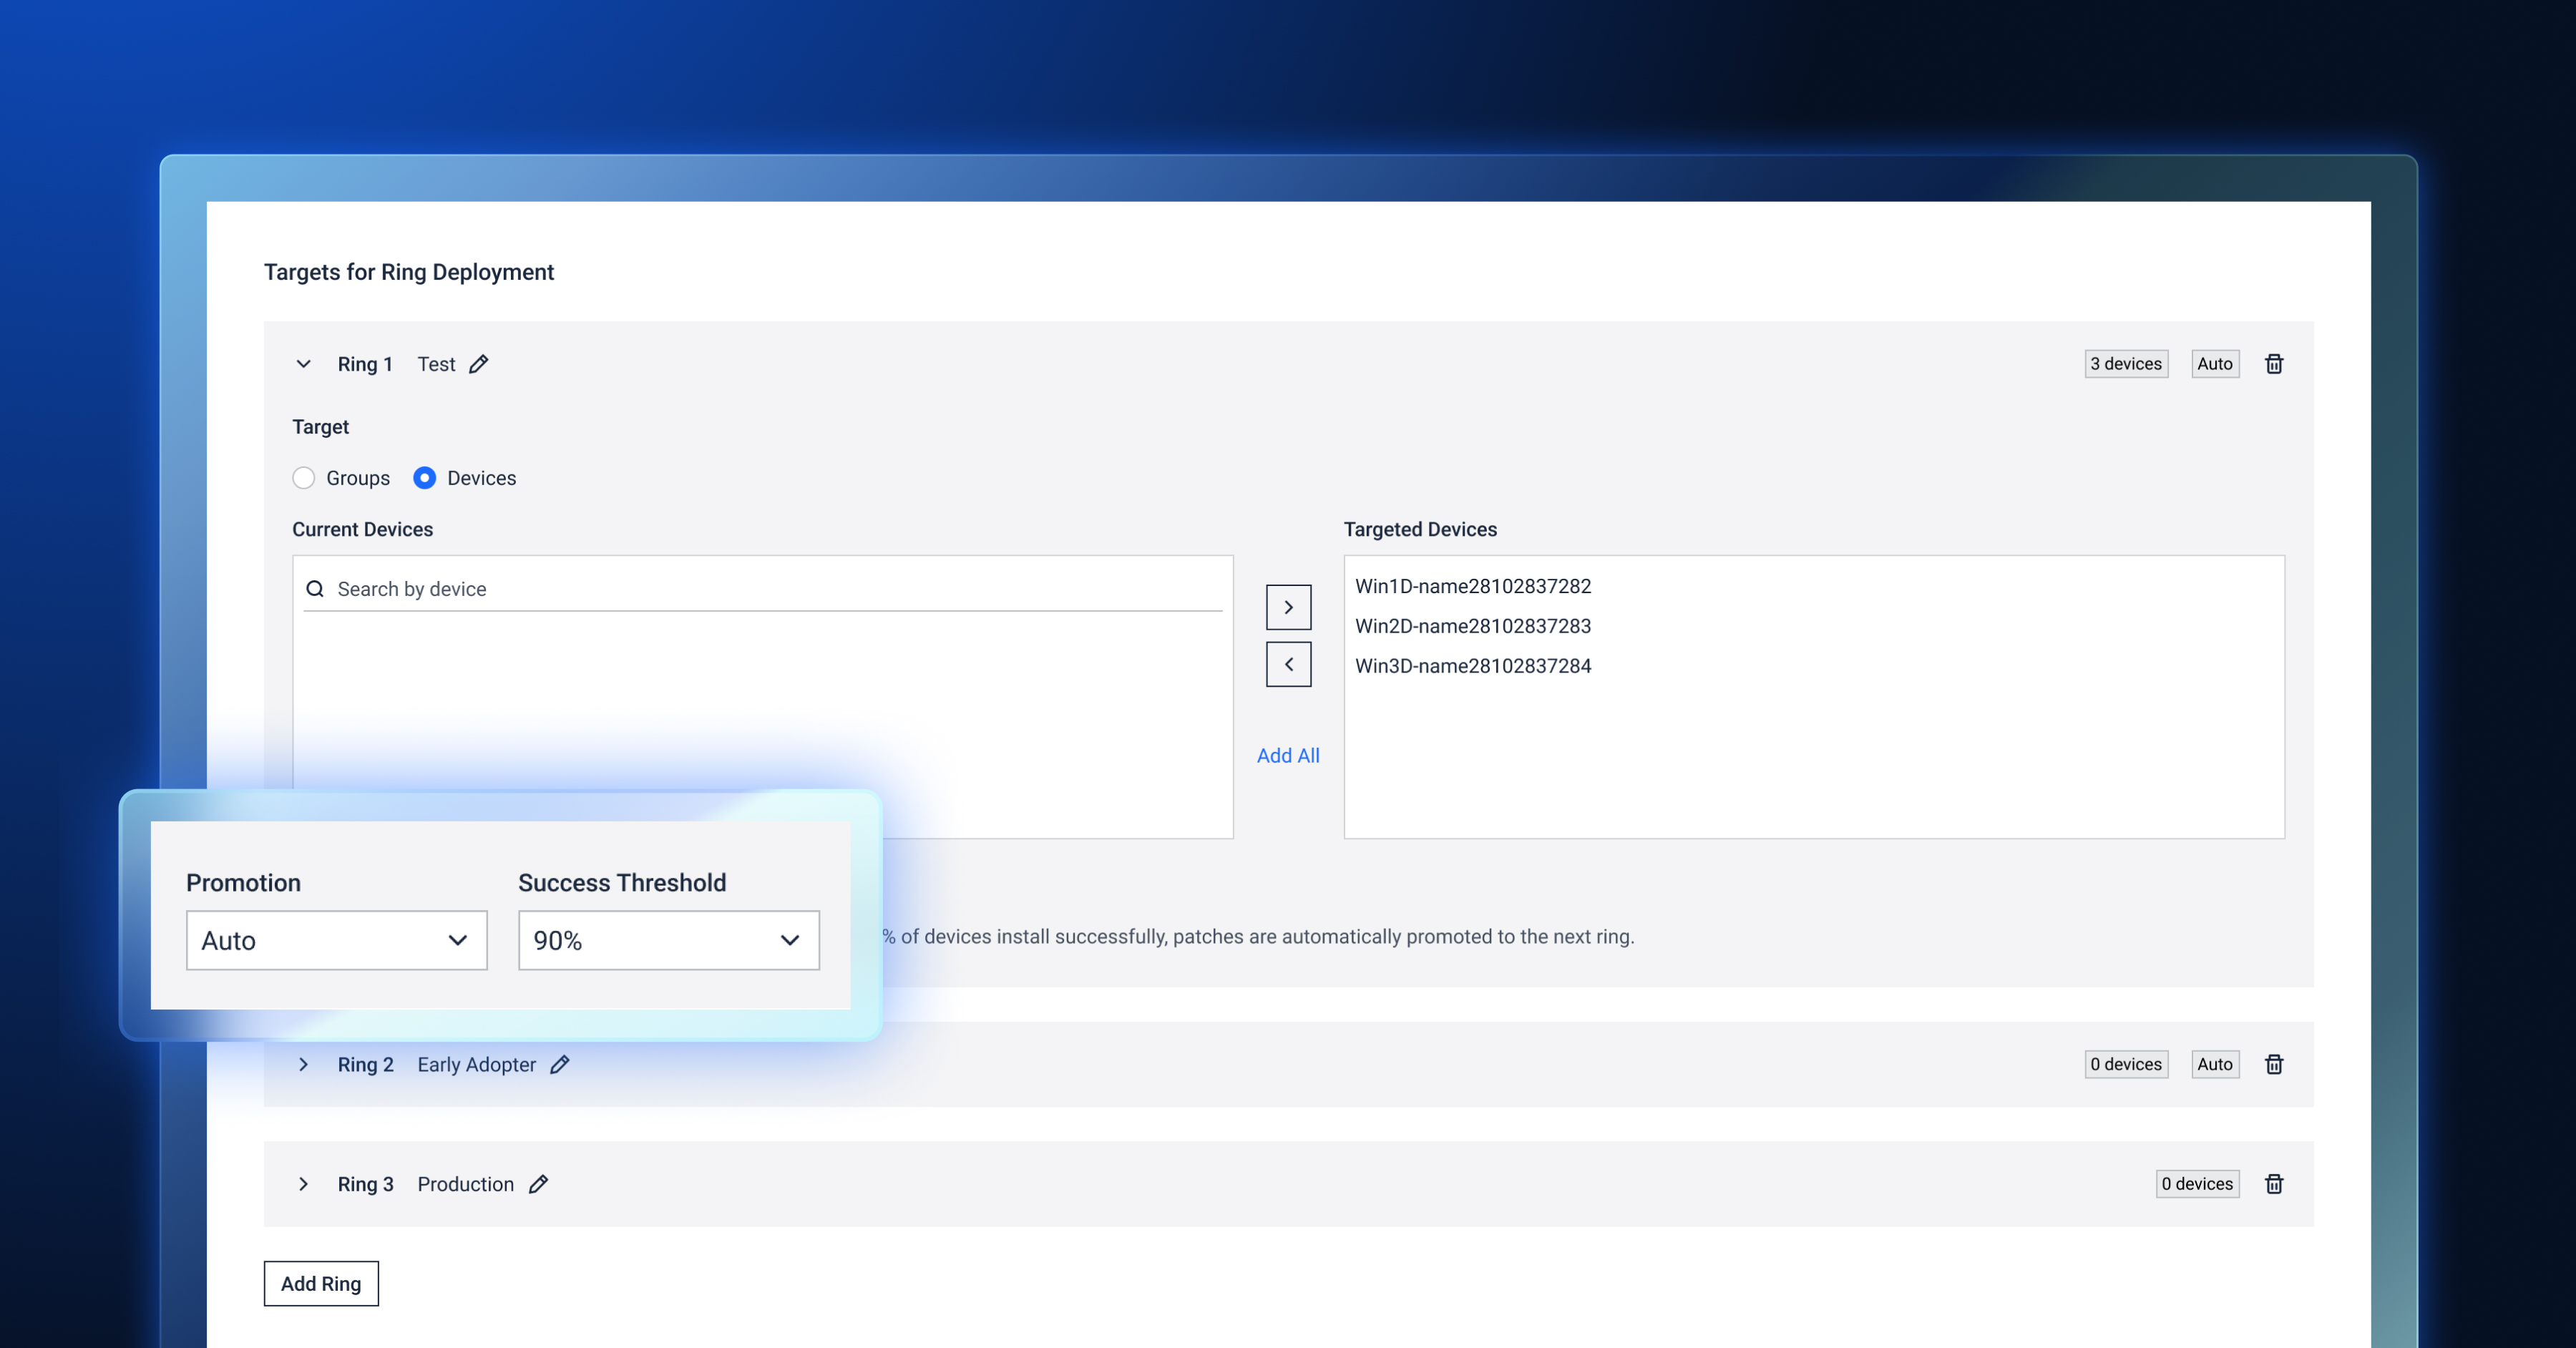Remove device from targeted list arrow
This screenshot has width=2576, height=1348.
point(1289,664)
